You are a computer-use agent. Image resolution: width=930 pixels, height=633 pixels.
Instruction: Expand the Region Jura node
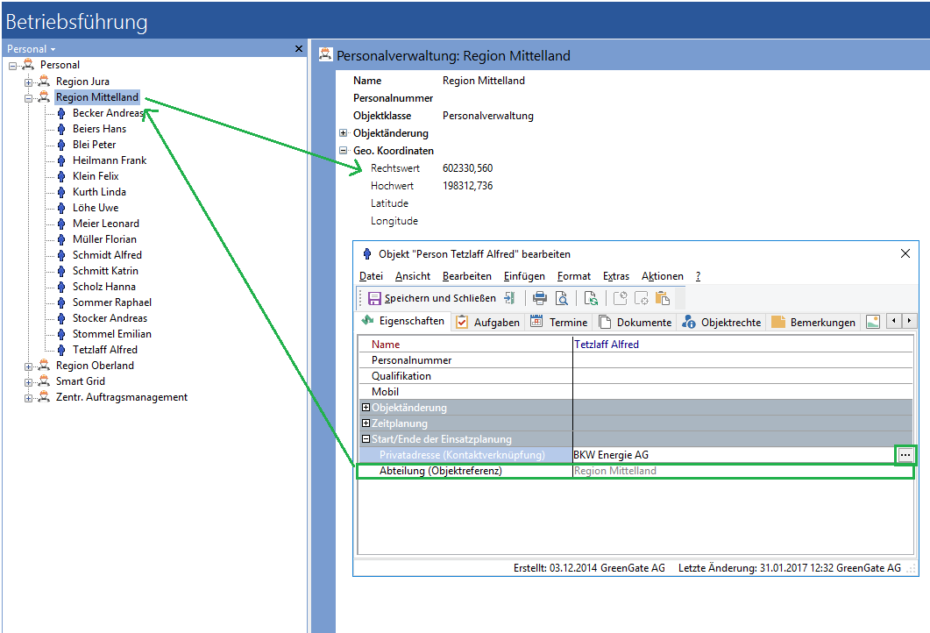28,82
